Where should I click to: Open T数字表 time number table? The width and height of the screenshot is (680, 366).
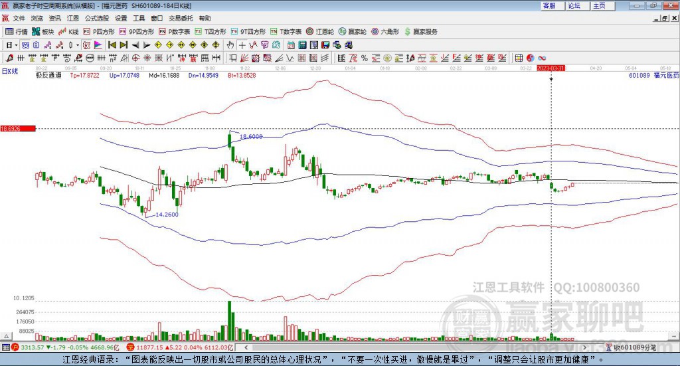pyautogui.click(x=286, y=32)
